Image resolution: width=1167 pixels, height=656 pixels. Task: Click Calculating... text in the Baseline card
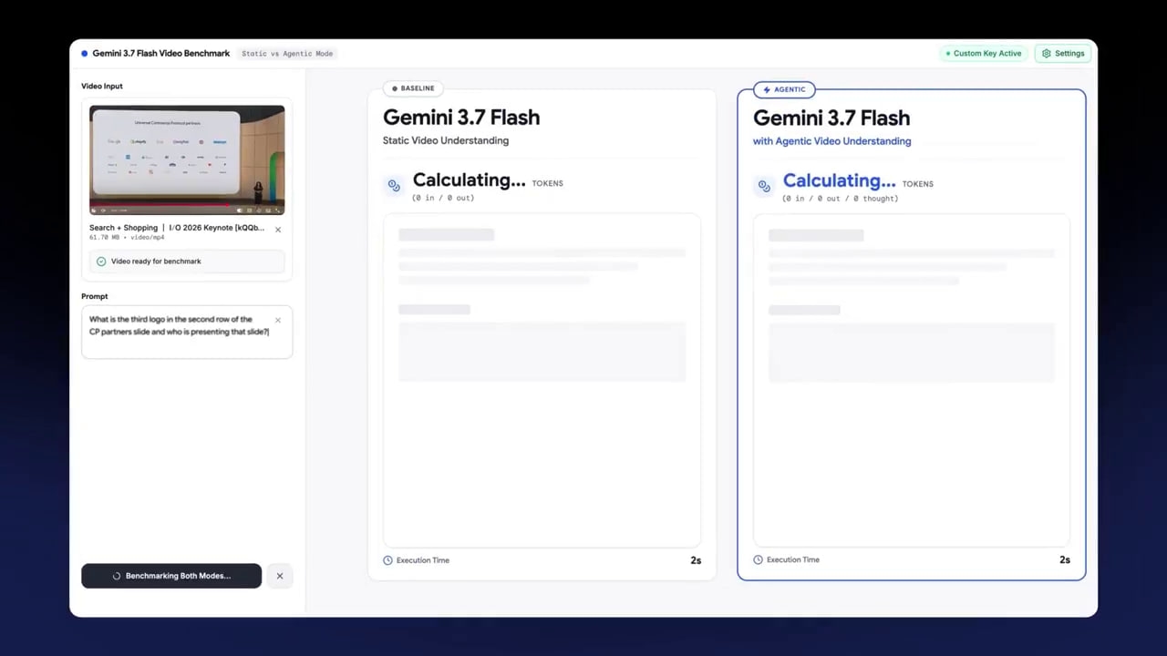(x=469, y=180)
